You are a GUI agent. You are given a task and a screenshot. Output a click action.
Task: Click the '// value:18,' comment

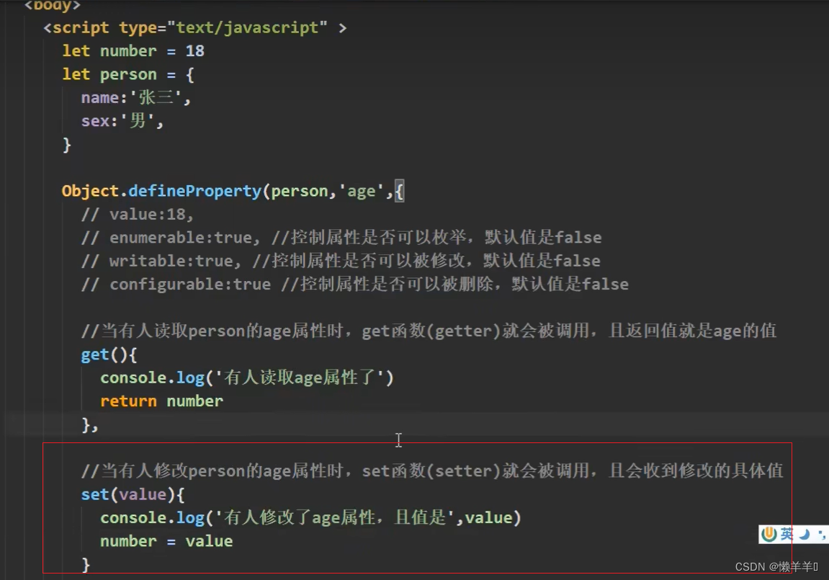point(138,214)
